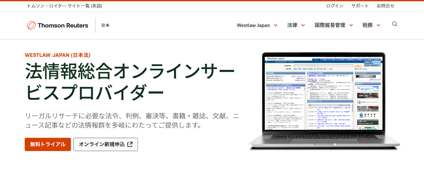Click the Thomson Reuters logo
The width and height of the screenshot is (424, 172).
[x=58, y=25]
